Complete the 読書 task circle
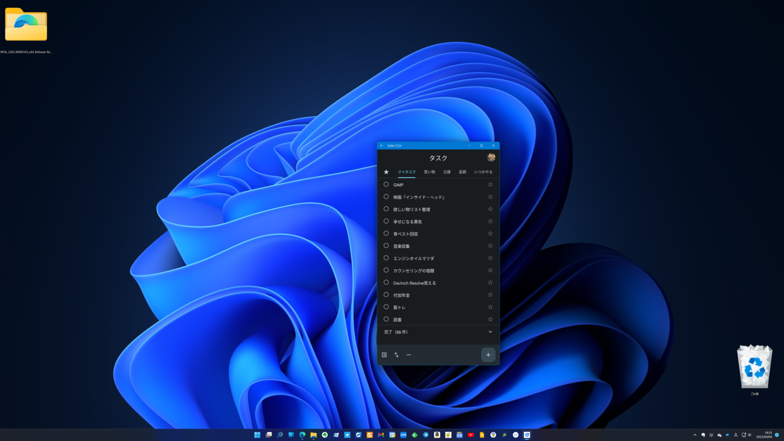This screenshot has height=441, width=784. [x=386, y=320]
